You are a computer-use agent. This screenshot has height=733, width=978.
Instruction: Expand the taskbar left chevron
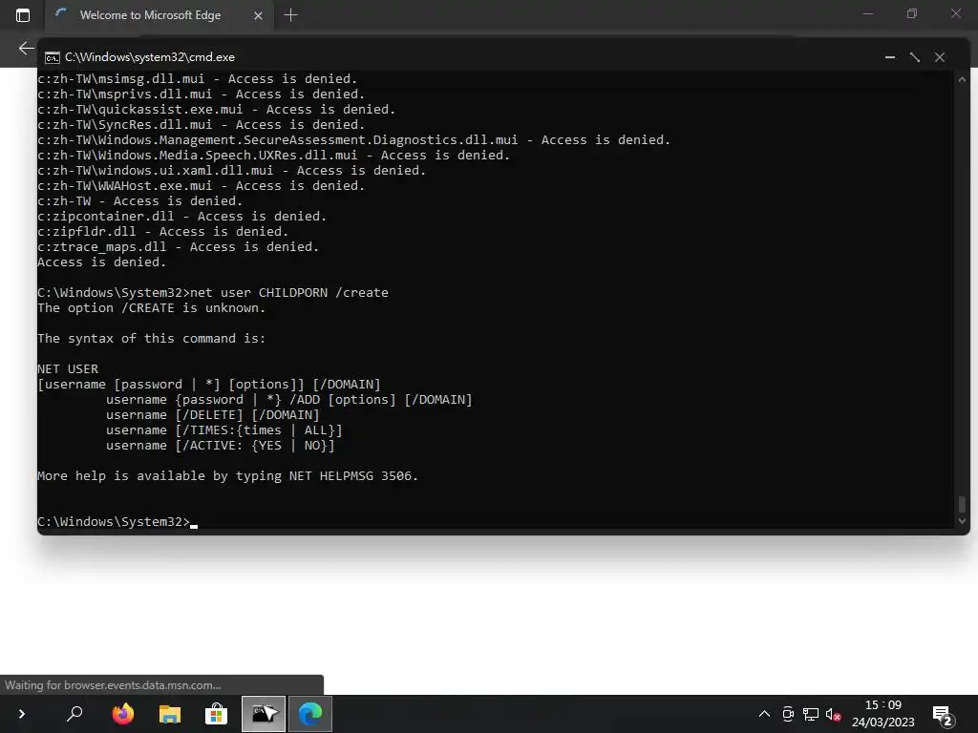point(22,714)
